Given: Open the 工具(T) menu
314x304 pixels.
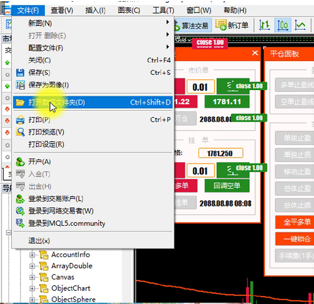Looking at the screenshot, I should point(163,10).
